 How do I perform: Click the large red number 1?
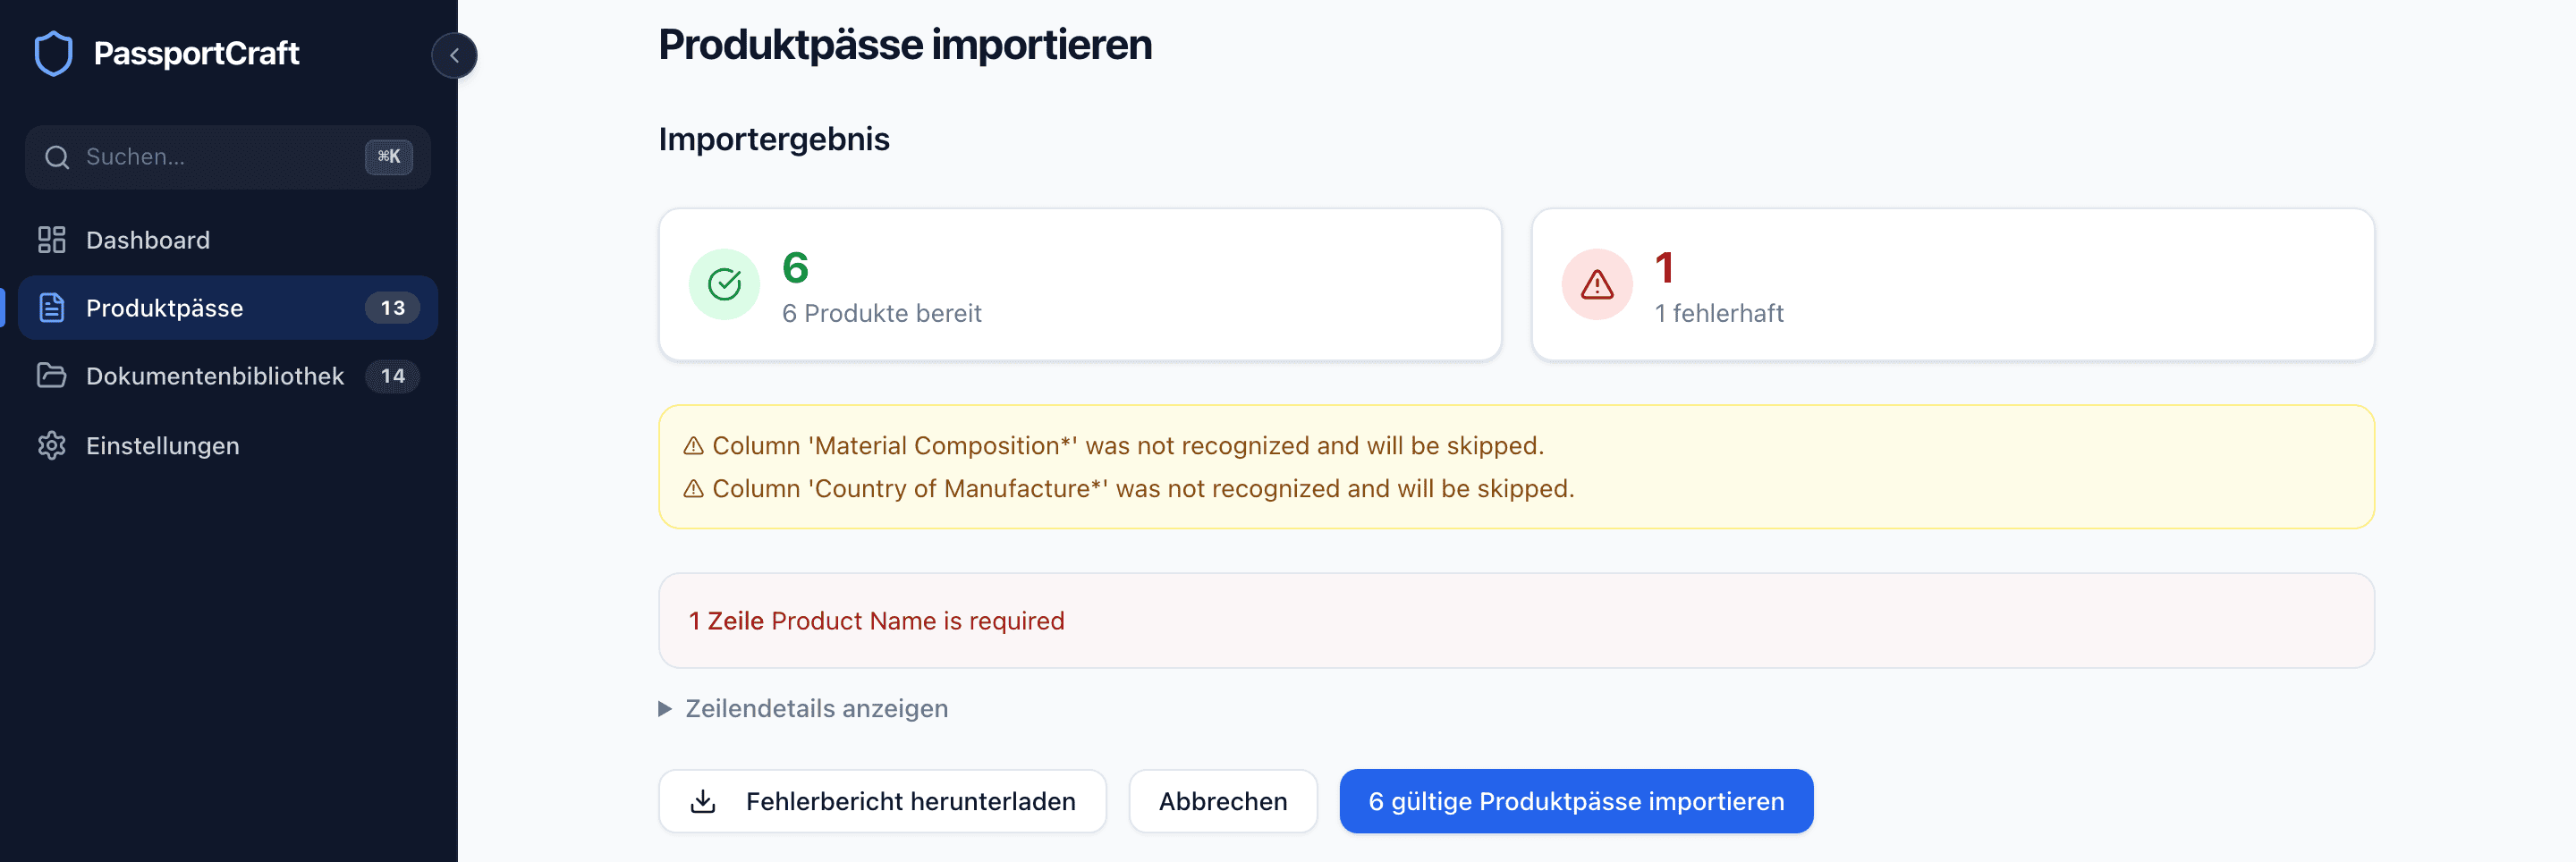1664,268
